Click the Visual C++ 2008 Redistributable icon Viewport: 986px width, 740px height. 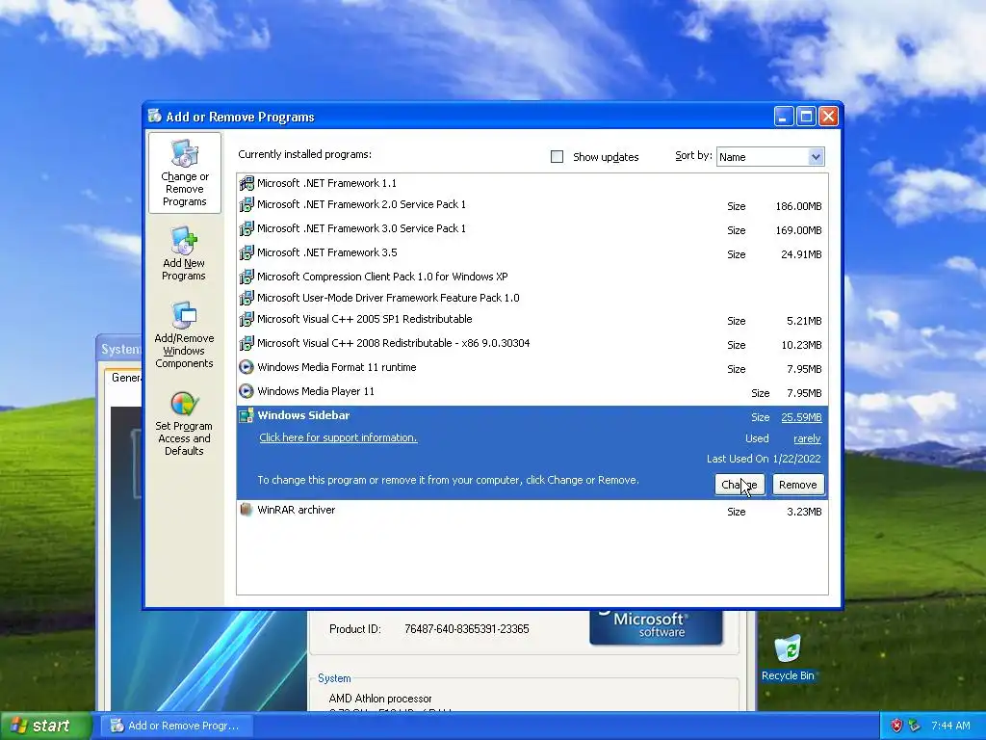246,343
